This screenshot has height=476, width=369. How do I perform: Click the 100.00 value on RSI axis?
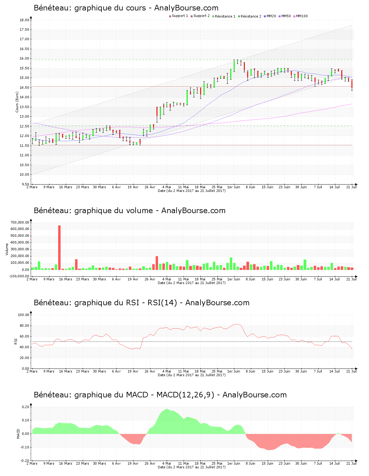24,315
